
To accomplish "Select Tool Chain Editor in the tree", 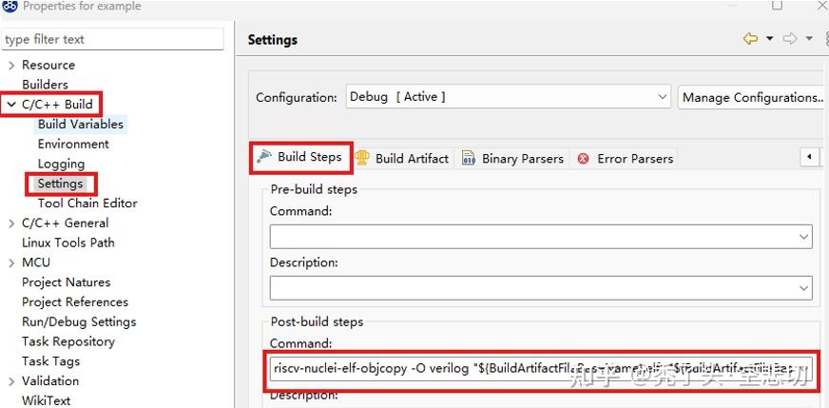I will [87, 204].
